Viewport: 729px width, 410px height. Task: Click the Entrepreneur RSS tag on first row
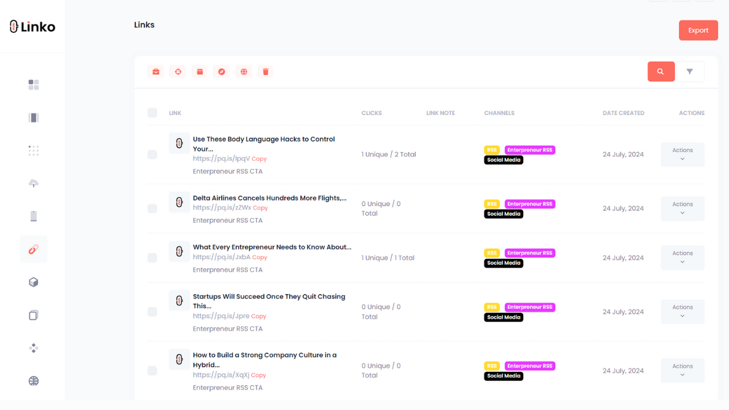click(530, 150)
